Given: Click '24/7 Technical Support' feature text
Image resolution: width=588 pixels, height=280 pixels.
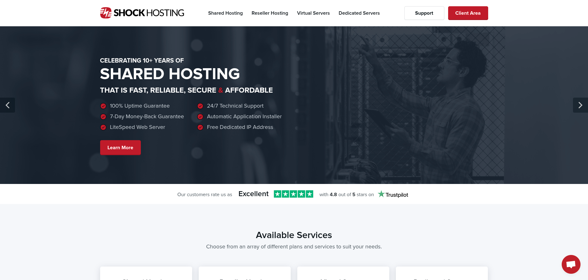Looking at the screenshot, I should point(235,106).
